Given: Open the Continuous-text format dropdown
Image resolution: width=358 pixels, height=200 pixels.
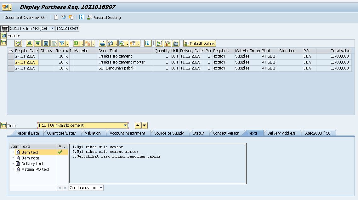Looking at the screenshot, I should tap(101, 188).
